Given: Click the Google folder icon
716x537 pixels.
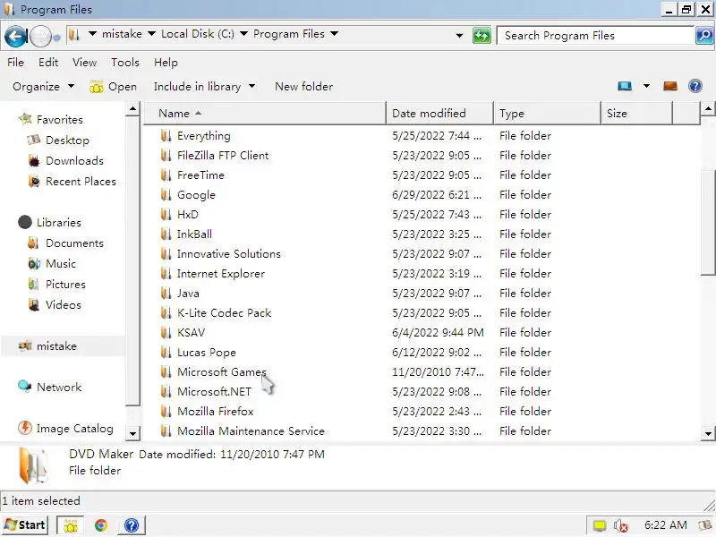Looking at the screenshot, I should coord(166,194).
